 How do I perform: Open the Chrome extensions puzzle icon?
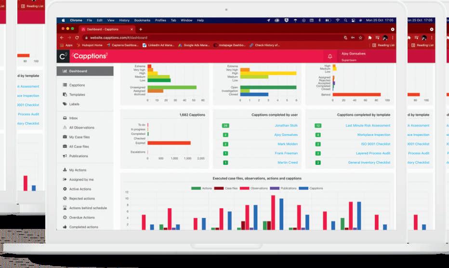[370, 38]
